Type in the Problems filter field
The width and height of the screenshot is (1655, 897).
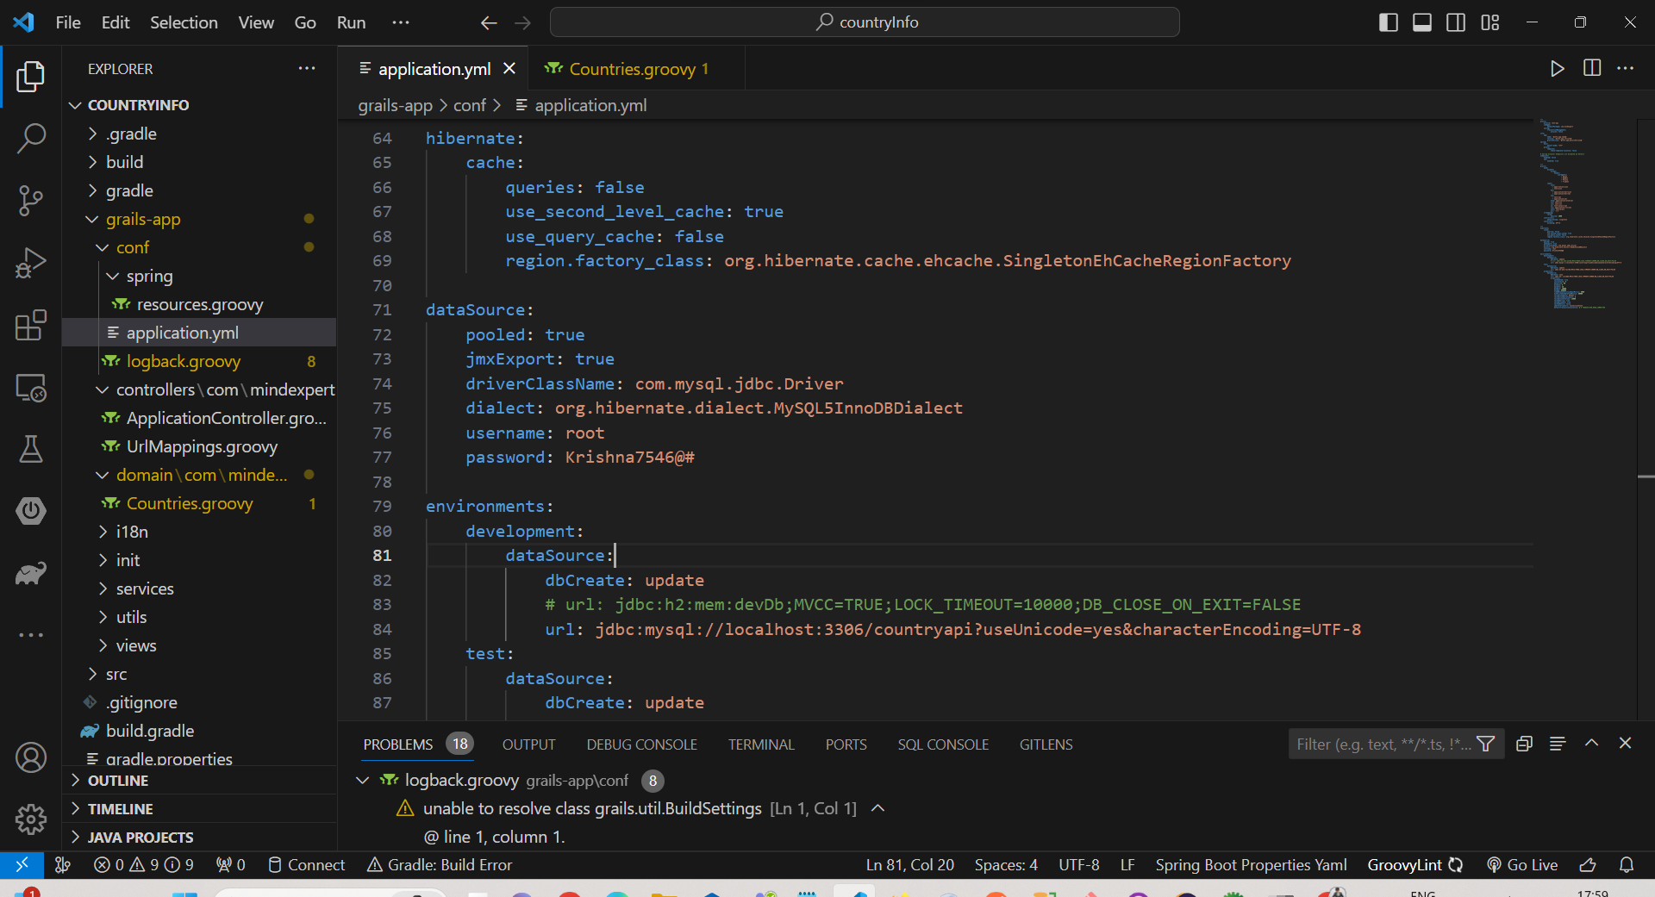(x=1379, y=743)
